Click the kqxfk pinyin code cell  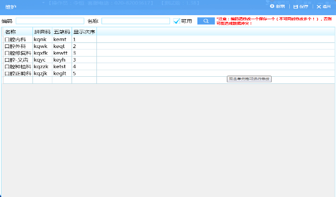coord(43,53)
